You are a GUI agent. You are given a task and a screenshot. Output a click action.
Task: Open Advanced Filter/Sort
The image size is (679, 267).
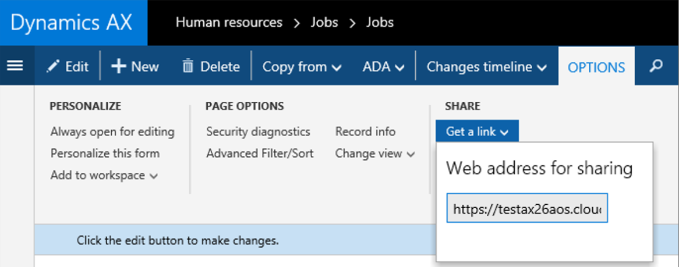(260, 154)
